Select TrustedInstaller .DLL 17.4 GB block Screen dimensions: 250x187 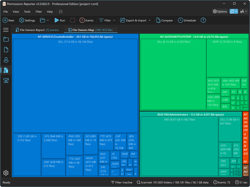(x=75, y=86)
